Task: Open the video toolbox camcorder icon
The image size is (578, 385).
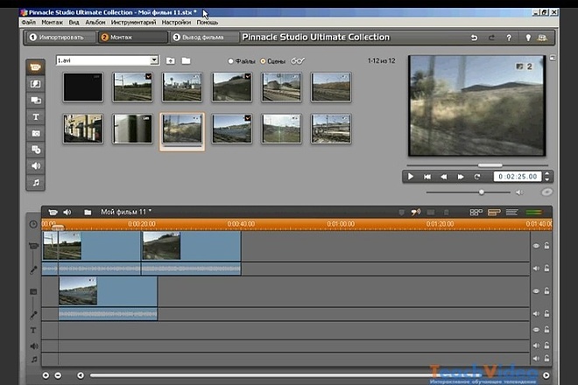Action: (53, 213)
